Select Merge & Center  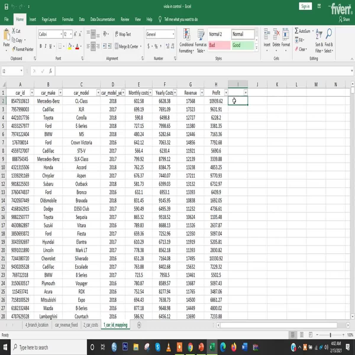coord(127,46)
